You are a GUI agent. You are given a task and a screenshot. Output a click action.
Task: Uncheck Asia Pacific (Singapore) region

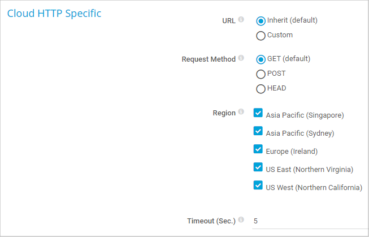(x=258, y=113)
